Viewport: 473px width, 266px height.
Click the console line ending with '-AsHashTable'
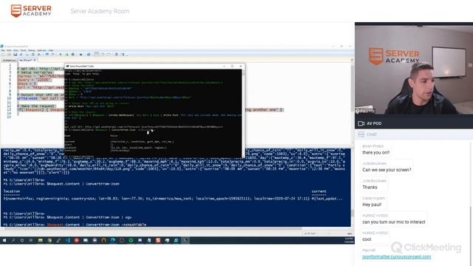75,225
